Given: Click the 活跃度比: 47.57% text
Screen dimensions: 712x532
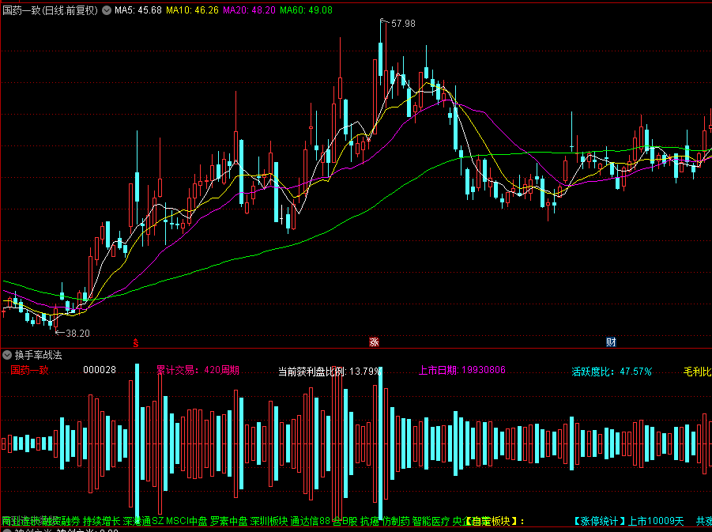Looking at the screenshot, I should [612, 372].
